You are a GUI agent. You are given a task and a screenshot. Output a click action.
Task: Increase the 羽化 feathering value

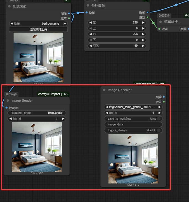tap(143, 46)
